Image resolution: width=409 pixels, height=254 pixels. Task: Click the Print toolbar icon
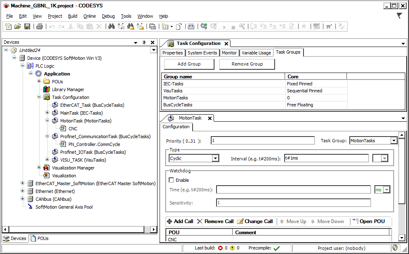point(40,26)
